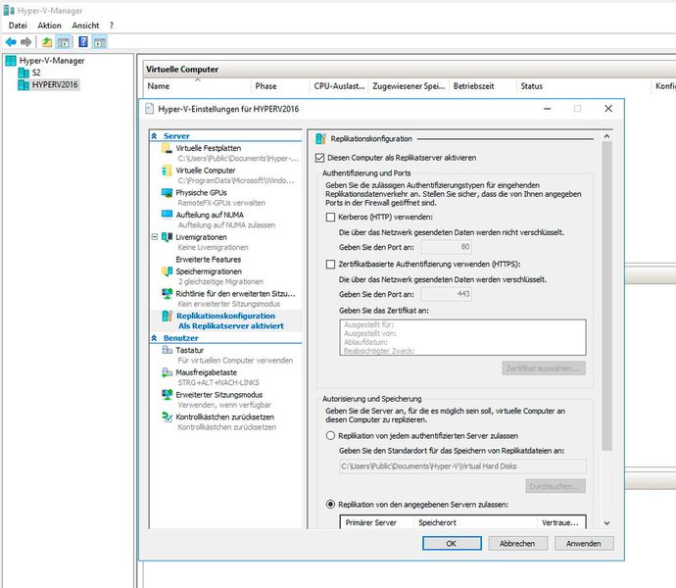Click the scroll up arrow in settings pane

tap(606, 136)
